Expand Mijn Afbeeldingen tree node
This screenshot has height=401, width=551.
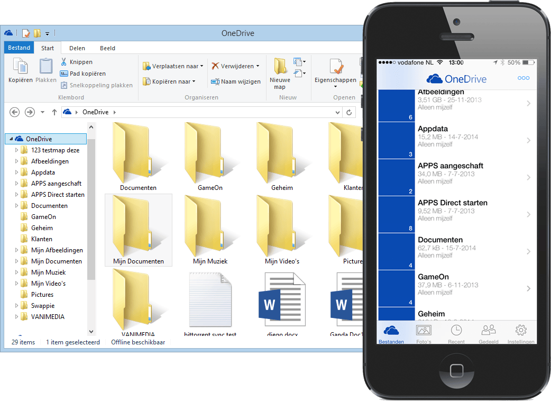point(16,250)
